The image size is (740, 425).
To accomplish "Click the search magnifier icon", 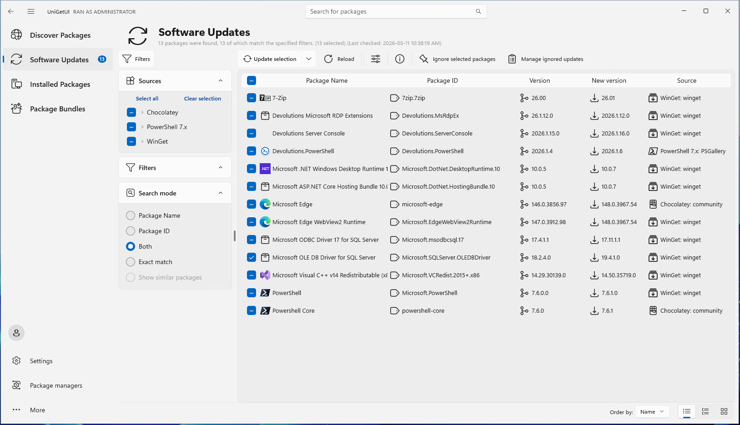I will pos(478,11).
